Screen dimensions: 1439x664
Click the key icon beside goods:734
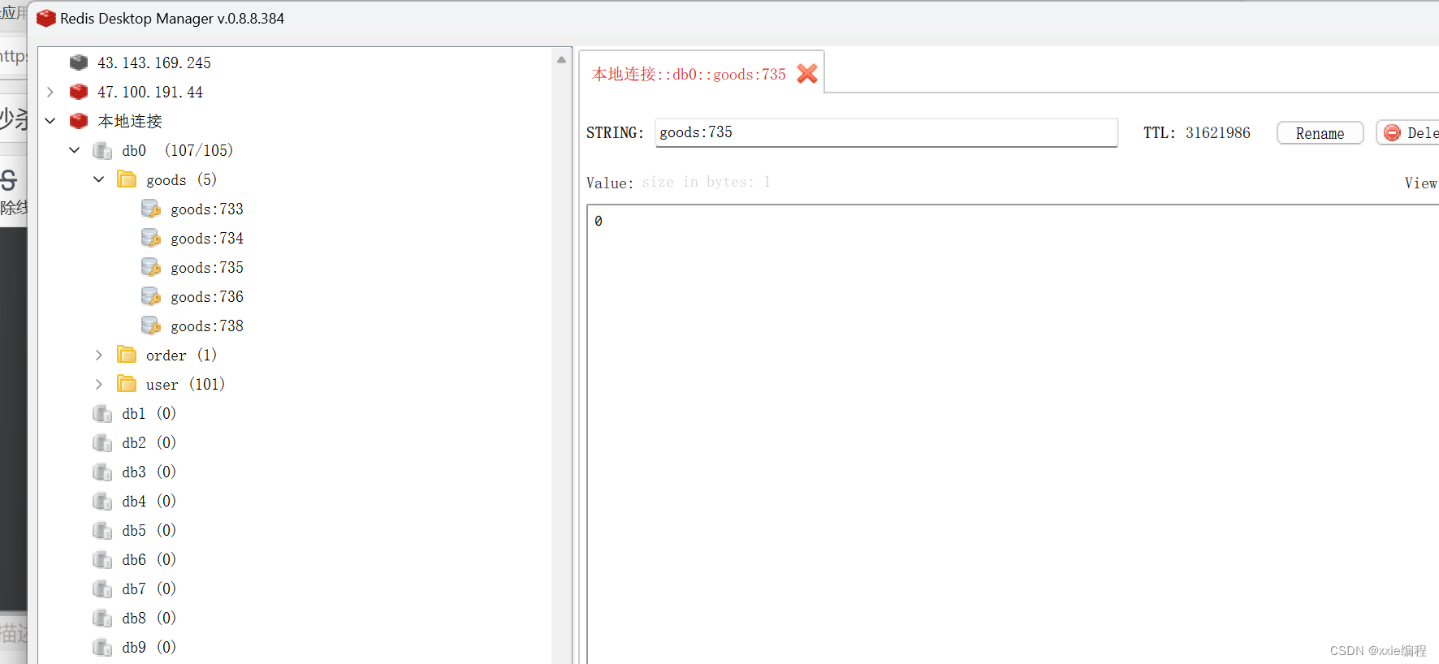point(151,238)
